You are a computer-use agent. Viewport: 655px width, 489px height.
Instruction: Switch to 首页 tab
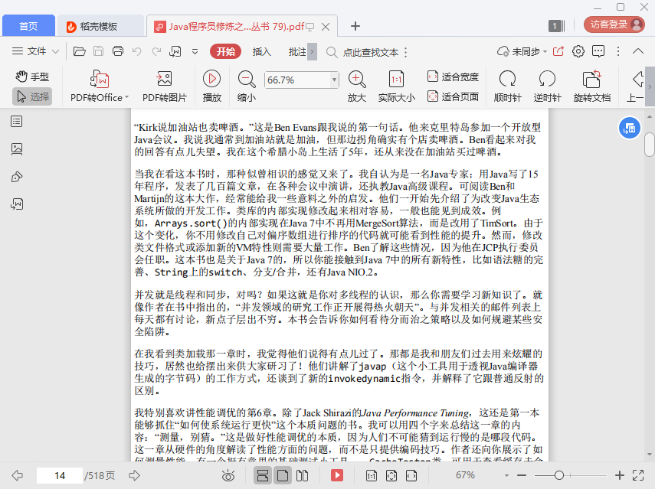point(28,26)
